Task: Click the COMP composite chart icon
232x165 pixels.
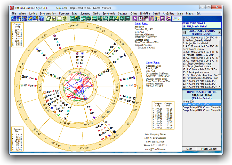Action: coord(36,19)
